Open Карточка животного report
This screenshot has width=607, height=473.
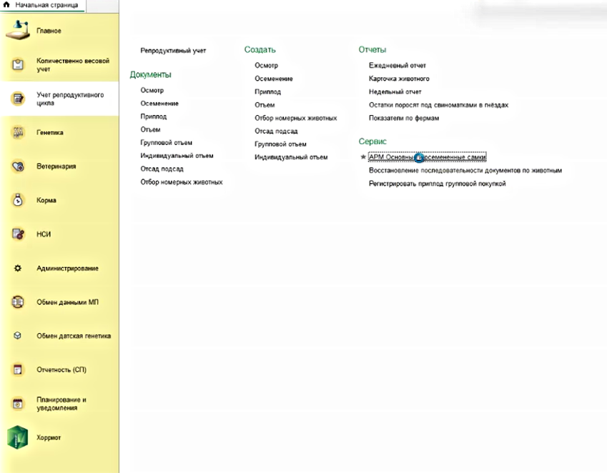(399, 79)
